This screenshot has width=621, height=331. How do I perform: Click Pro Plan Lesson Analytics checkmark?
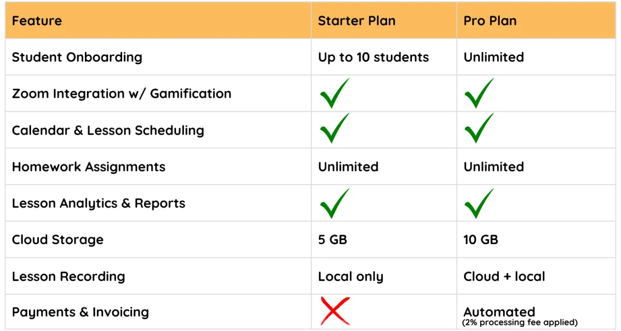(x=479, y=204)
